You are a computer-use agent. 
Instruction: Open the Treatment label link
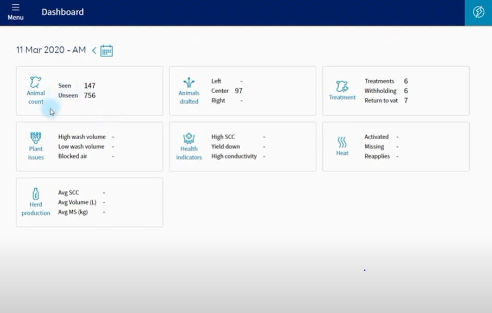[x=342, y=98]
